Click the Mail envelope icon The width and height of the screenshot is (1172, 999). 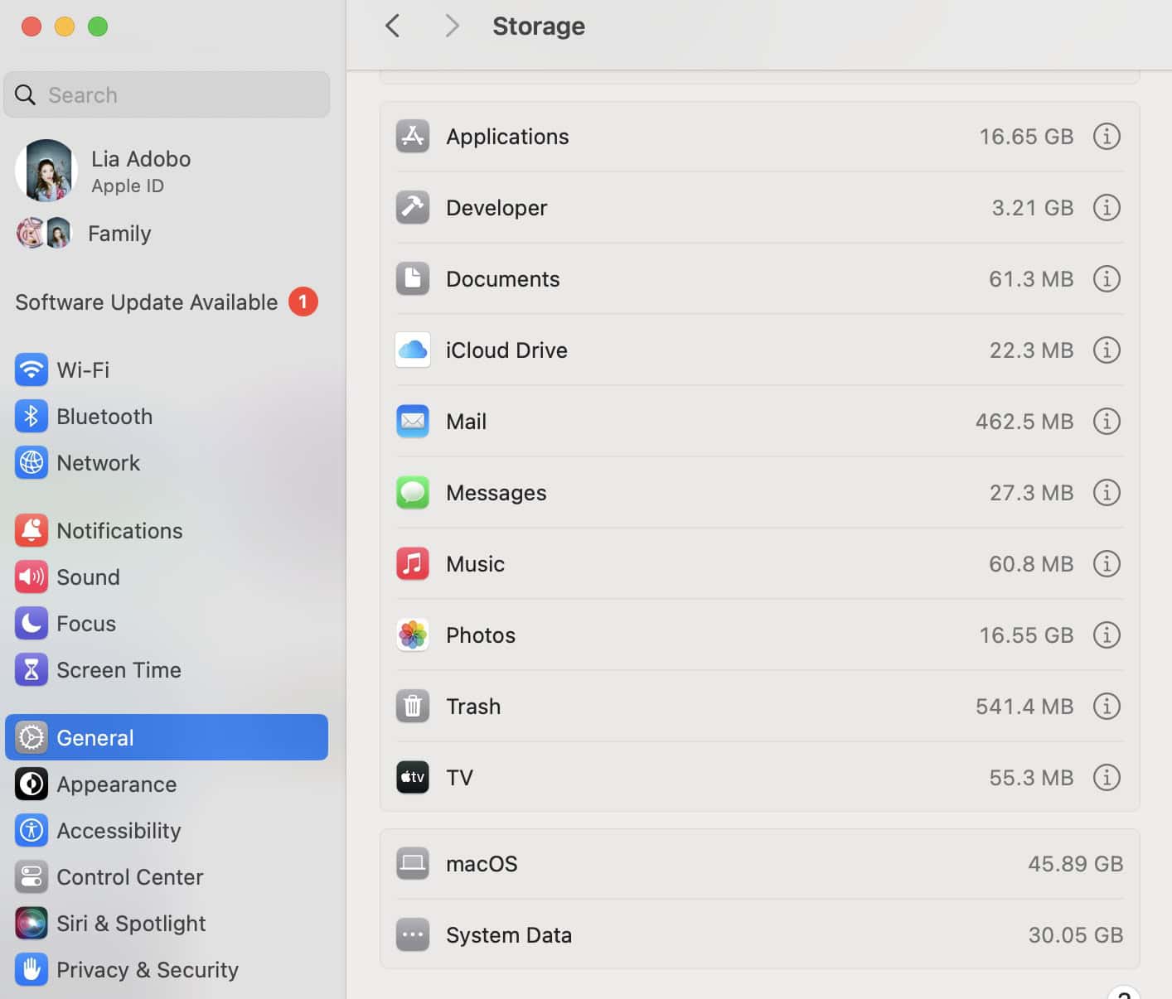coord(413,422)
